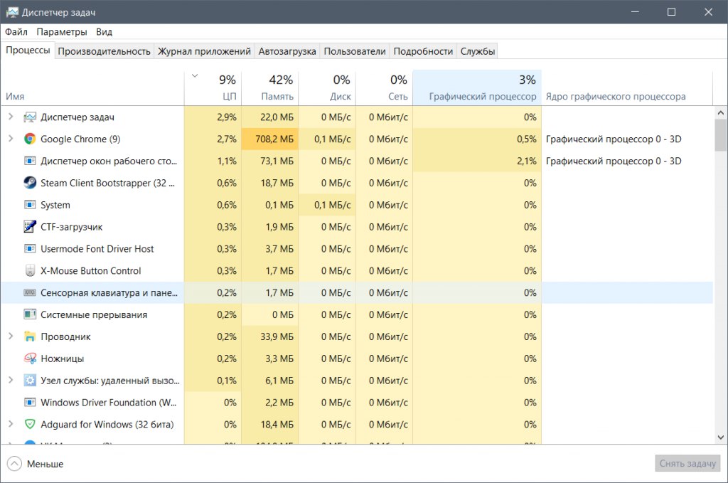Open the Автозагрузка tab
Viewport: 728px width, 483px height.
(287, 51)
